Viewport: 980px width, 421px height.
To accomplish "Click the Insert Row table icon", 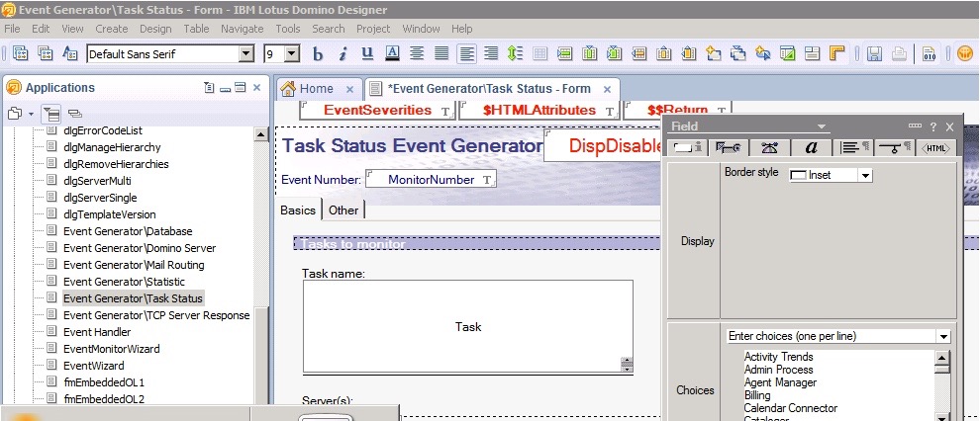I will pos(565,54).
